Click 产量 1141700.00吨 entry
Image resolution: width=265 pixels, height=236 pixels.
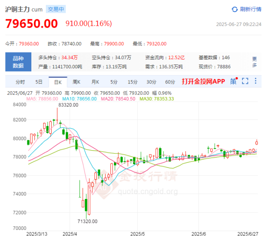click(60, 67)
